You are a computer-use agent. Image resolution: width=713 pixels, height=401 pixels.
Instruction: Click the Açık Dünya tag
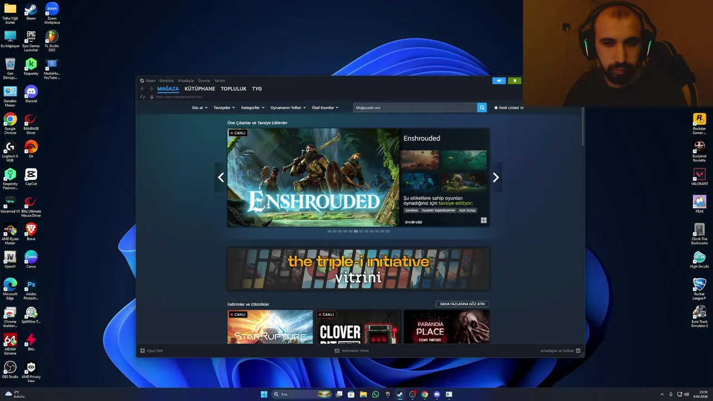click(x=467, y=211)
